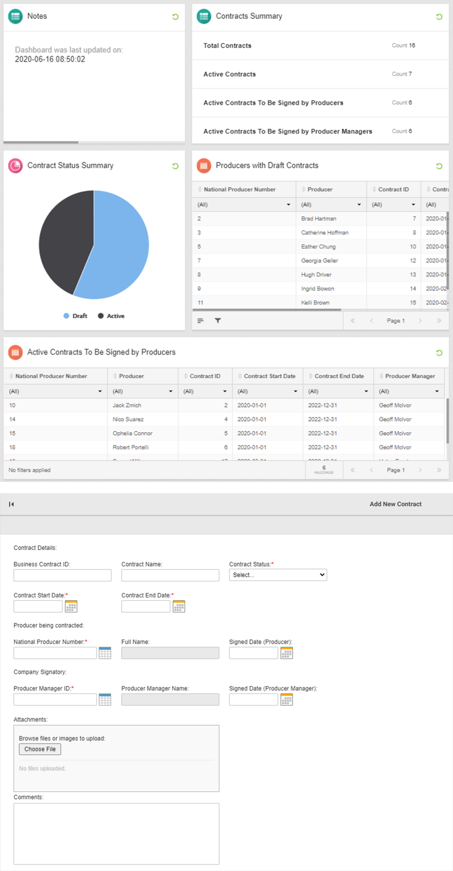Refresh the Contract Status Summary pie chart

point(175,166)
